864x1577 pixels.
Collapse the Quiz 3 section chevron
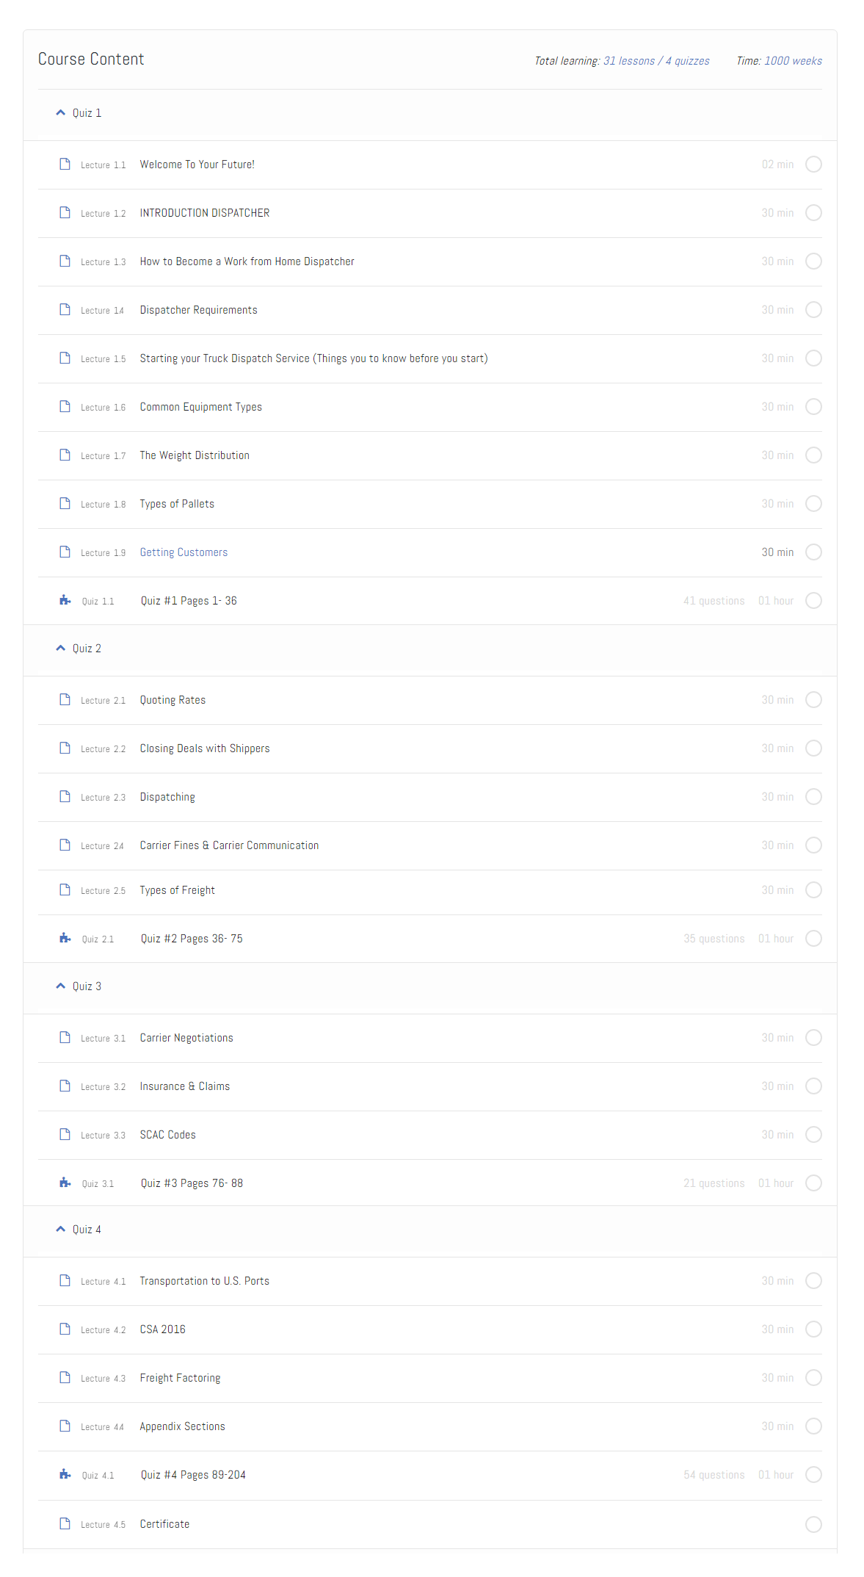61,986
